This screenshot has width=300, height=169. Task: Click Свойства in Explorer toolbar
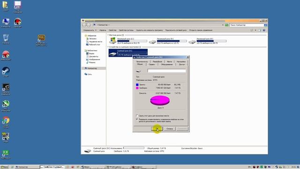click(112, 30)
